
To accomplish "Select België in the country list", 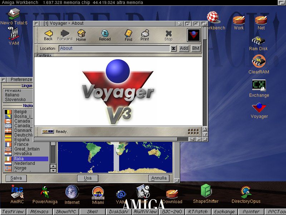I will 20,112.
